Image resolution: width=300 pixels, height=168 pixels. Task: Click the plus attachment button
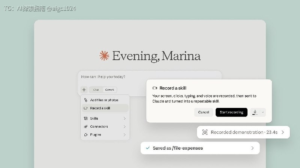(84, 90)
